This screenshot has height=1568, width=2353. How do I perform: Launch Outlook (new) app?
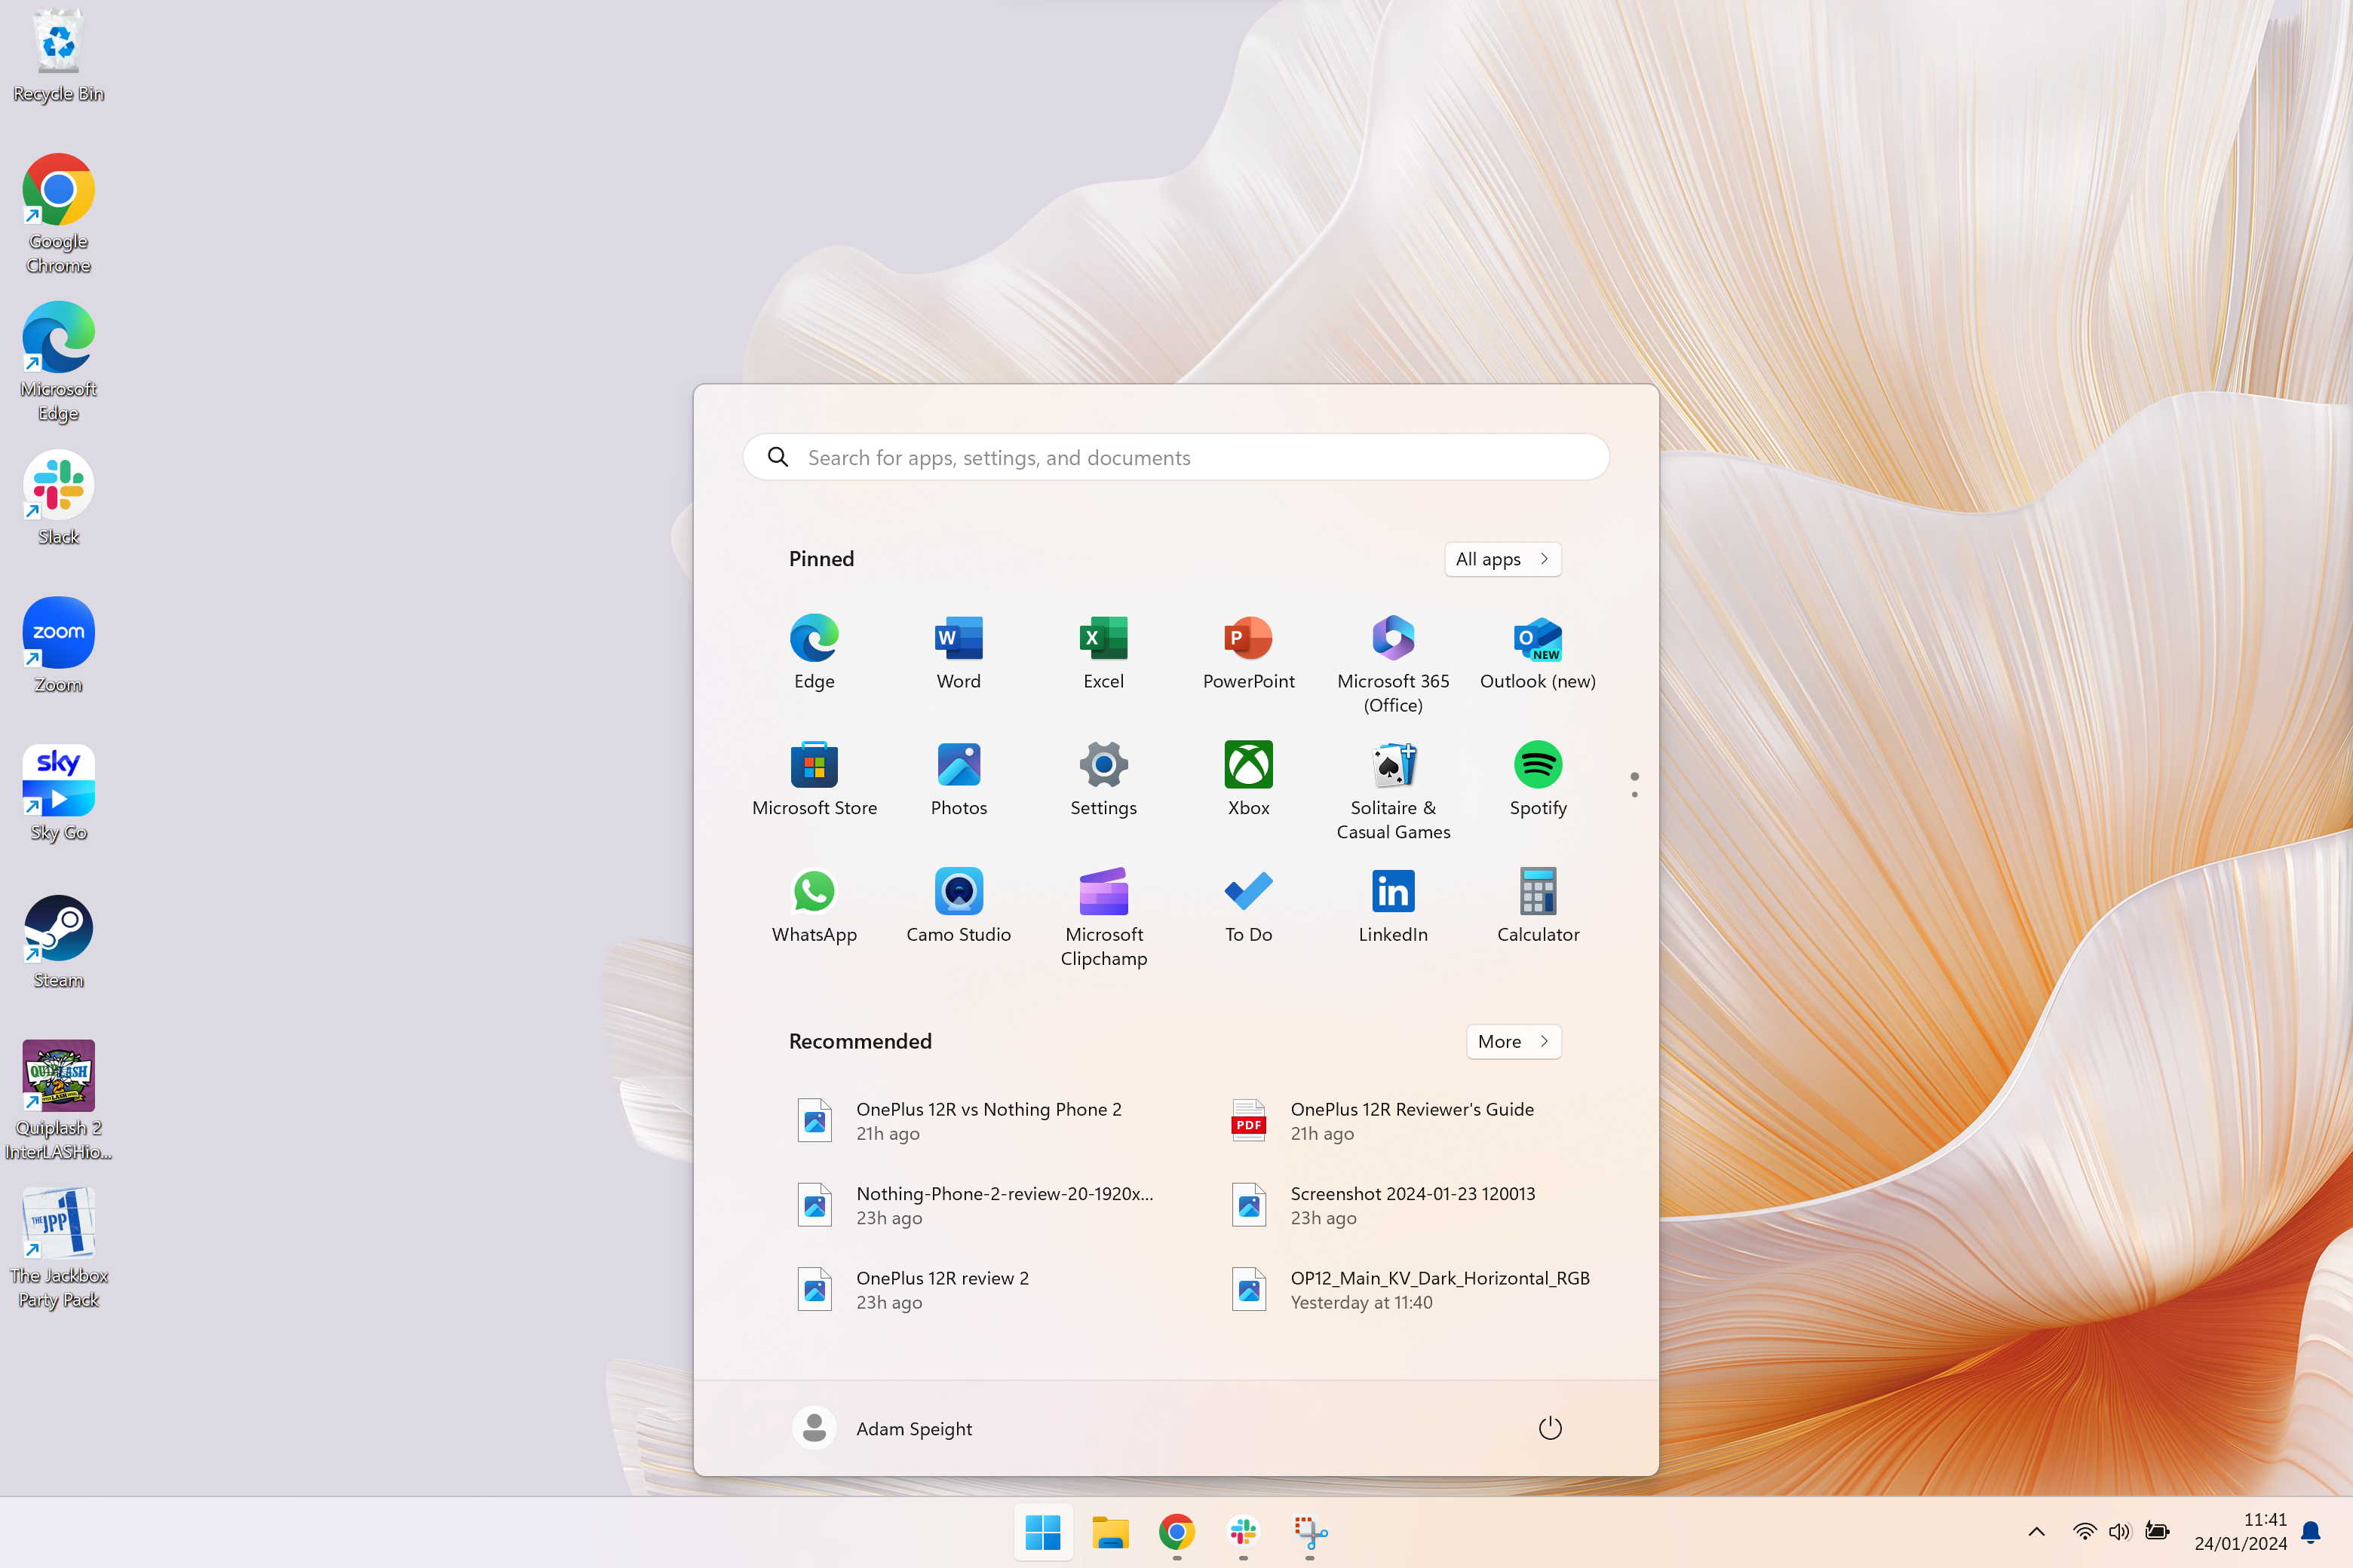pos(1538,652)
